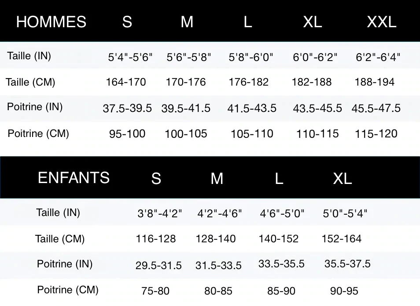Click the 110-115 chest cell
The image size is (420, 306).
317,133
